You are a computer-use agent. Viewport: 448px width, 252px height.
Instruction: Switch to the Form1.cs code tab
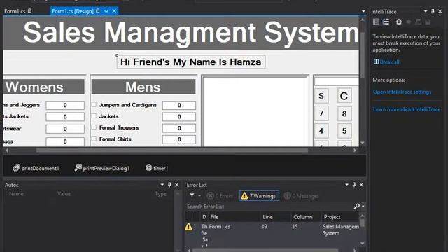tap(15, 11)
